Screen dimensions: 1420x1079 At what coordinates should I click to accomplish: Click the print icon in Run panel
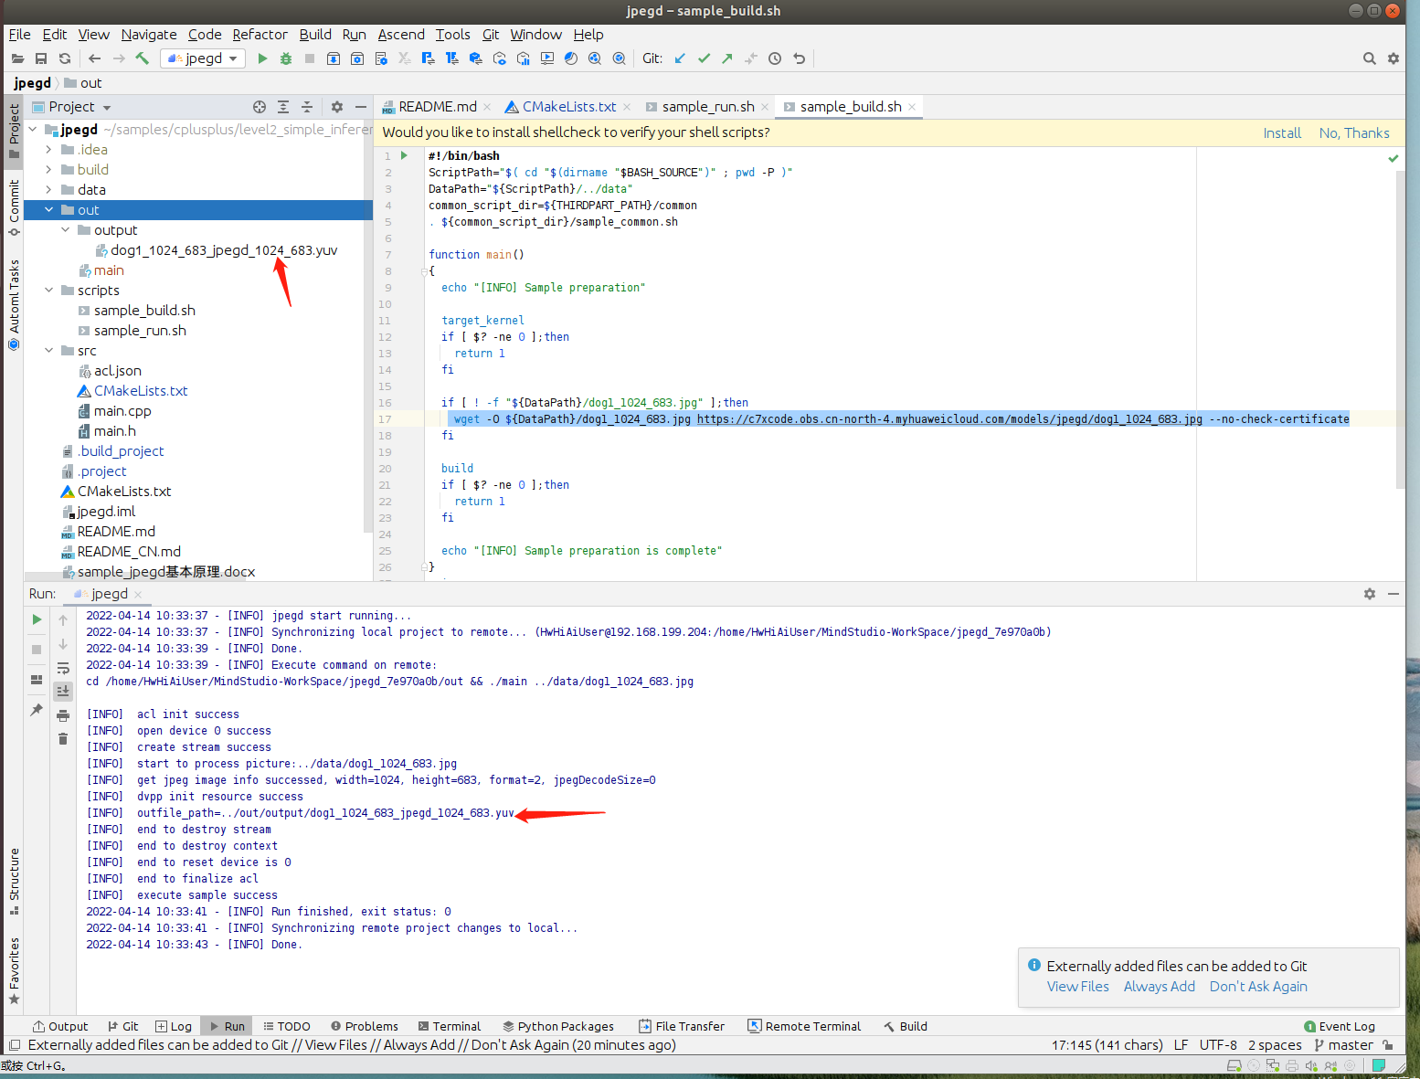click(x=63, y=714)
